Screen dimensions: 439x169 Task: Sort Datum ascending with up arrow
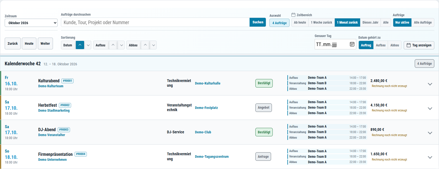[80, 45]
